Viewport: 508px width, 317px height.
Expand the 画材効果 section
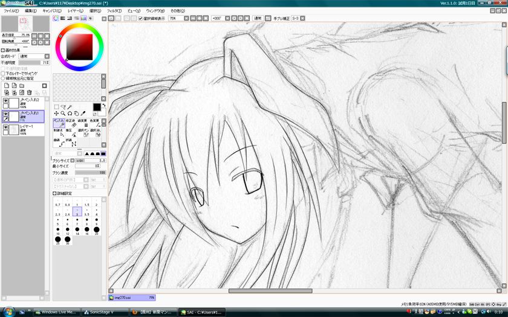pos(3,50)
